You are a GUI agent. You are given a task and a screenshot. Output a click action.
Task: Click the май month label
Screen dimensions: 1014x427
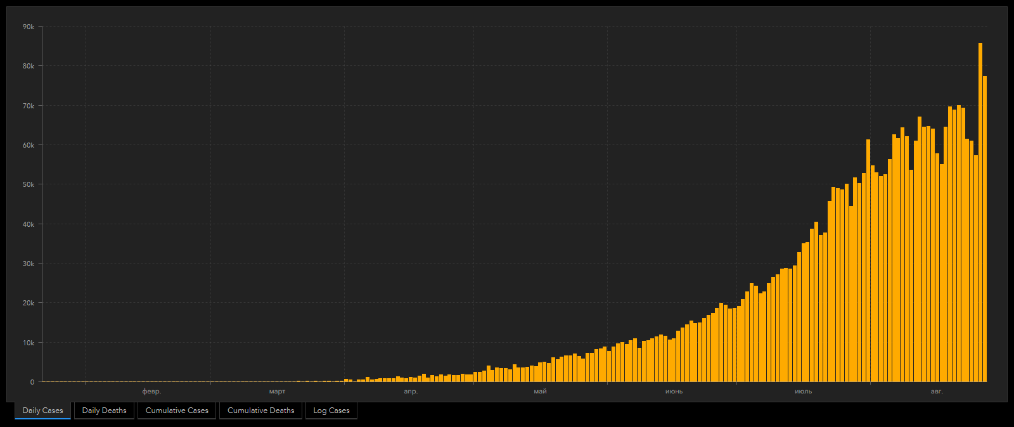coord(540,392)
